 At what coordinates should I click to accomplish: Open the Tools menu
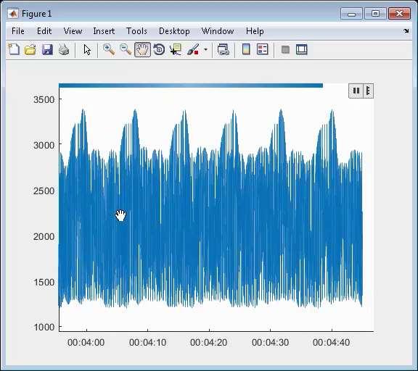pos(136,31)
